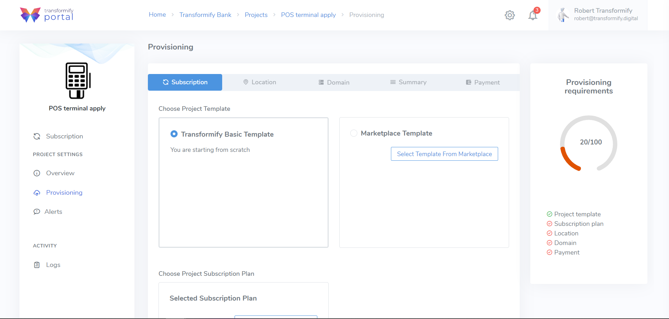Click the Transformify Basic Template card

point(243,182)
